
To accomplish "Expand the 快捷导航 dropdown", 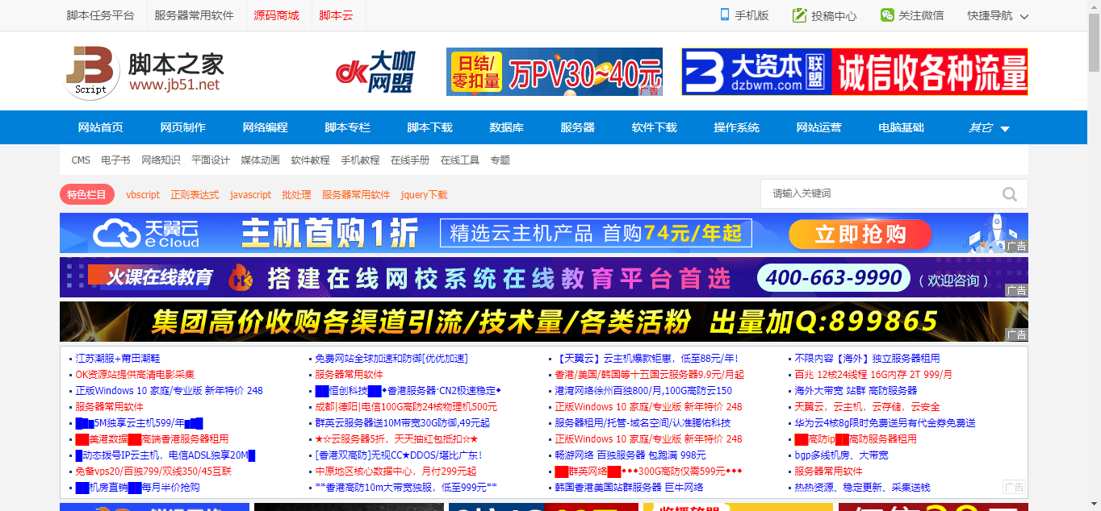I will click(x=998, y=15).
